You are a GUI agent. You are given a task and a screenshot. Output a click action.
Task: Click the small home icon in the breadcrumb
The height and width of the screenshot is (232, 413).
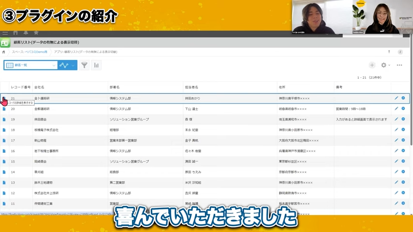[x=4, y=52]
